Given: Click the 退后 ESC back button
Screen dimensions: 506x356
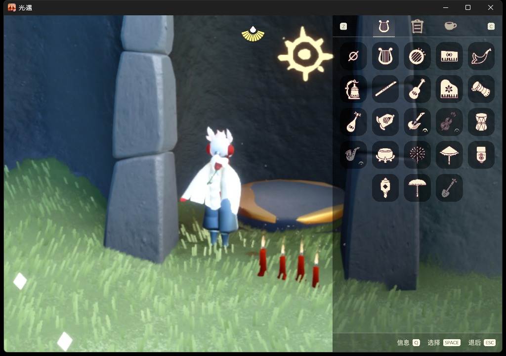Looking at the screenshot, I should pos(482,343).
